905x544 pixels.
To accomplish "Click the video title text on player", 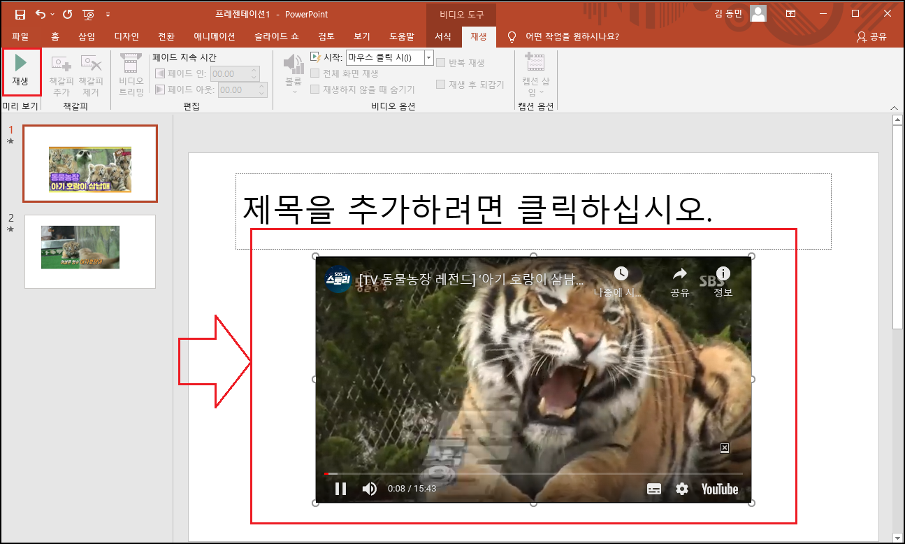I will click(x=472, y=280).
